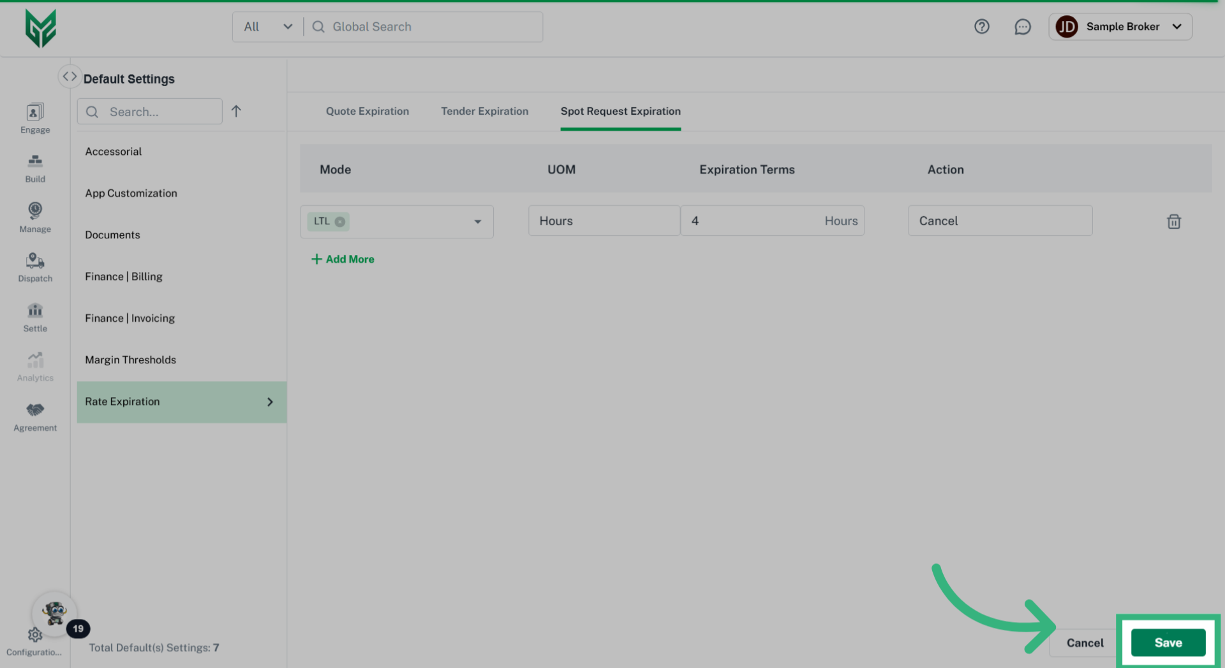Edit the Expiration Terms value 4
This screenshot has height=668, width=1225.
point(773,221)
